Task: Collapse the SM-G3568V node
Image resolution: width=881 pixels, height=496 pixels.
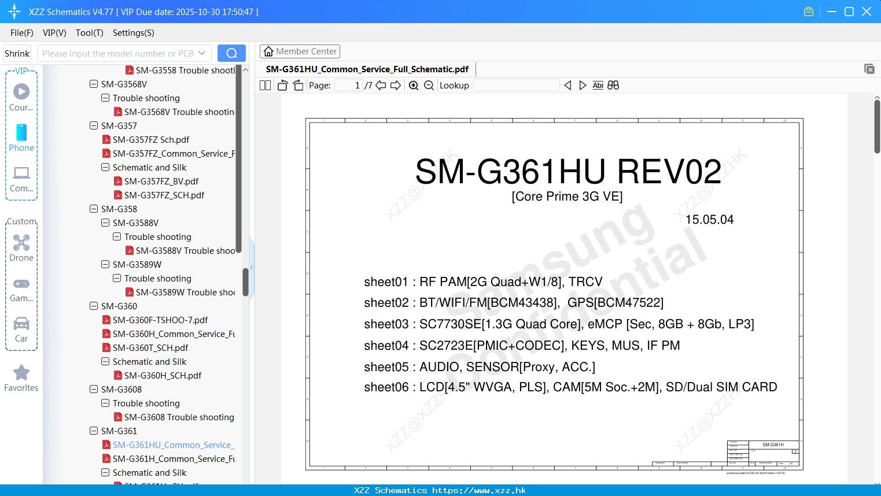Action: coord(94,84)
